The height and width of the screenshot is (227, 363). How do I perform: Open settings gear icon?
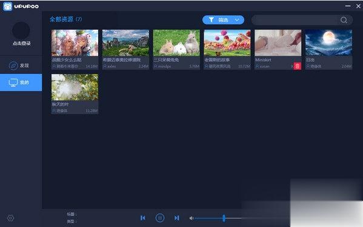10,218
